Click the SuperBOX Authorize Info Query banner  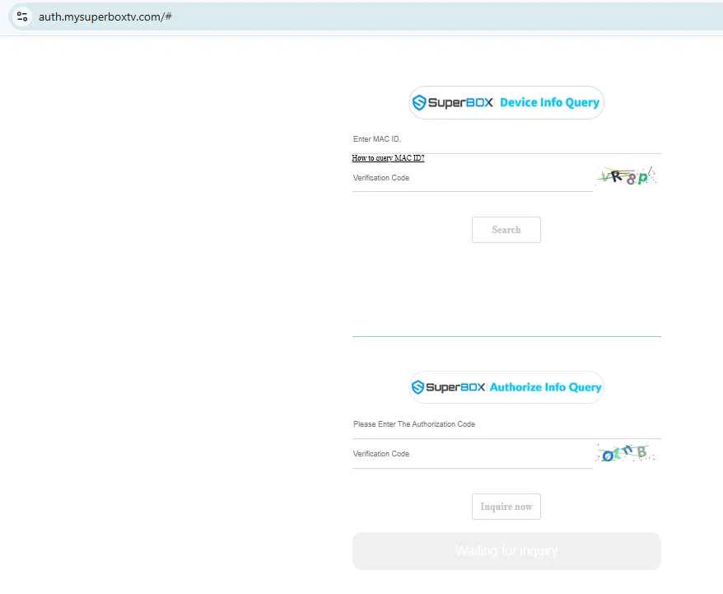[x=506, y=387]
